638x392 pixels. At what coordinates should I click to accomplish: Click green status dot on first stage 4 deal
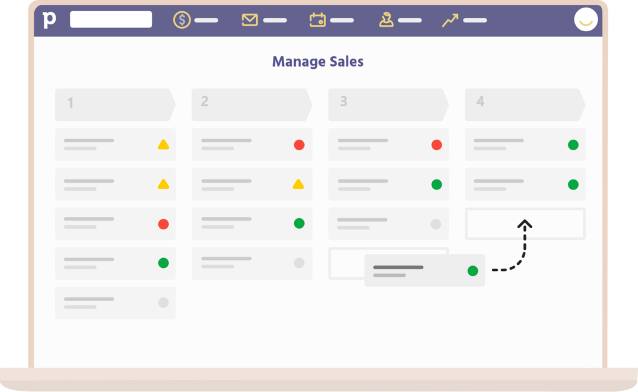tap(573, 145)
